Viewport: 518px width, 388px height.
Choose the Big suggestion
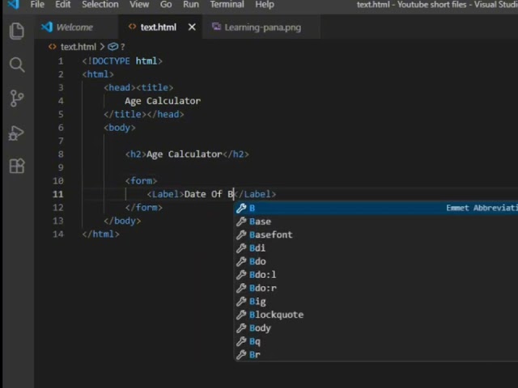coord(376,302)
